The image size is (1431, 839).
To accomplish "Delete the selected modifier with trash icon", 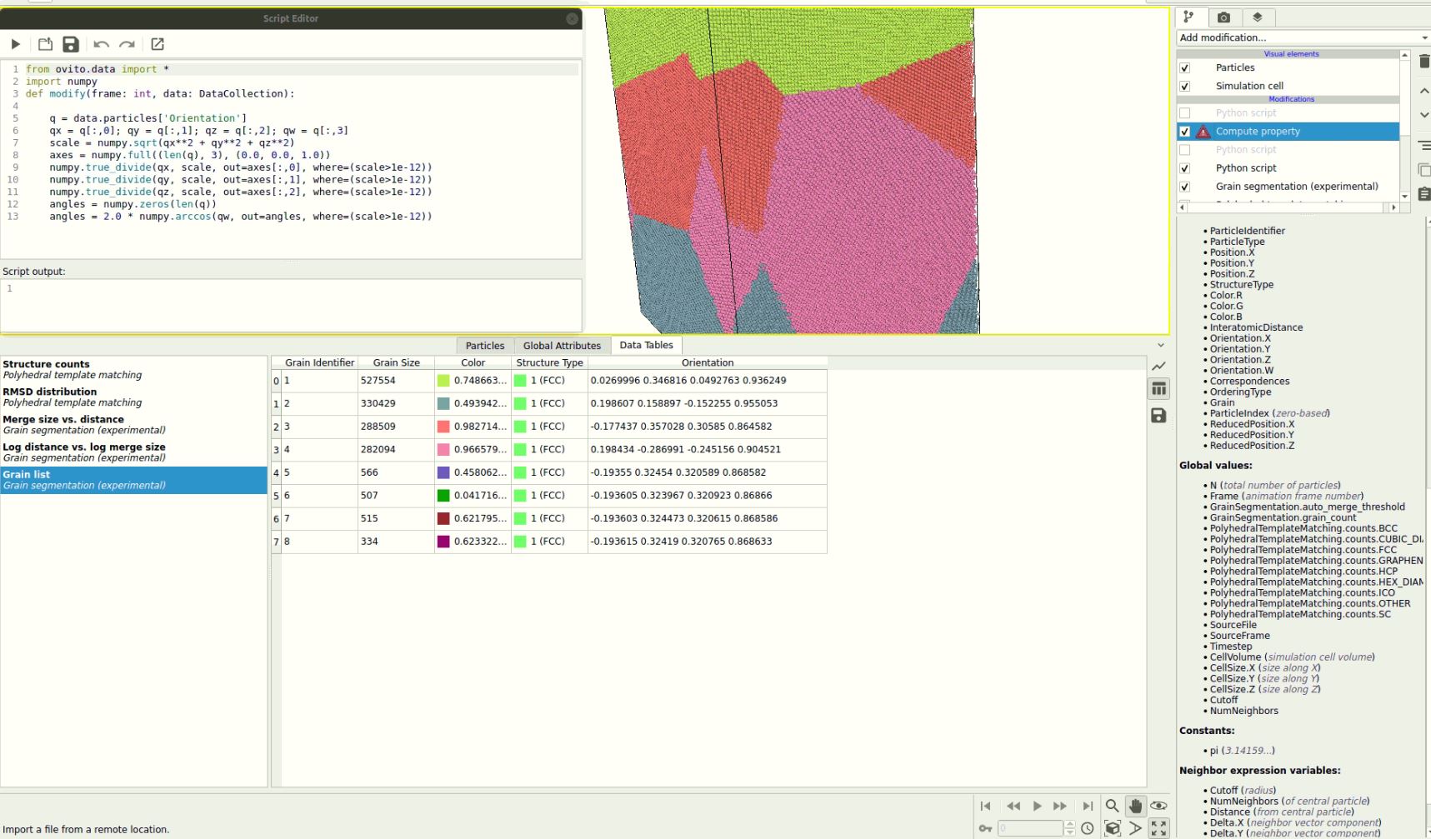I will click(1423, 61).
